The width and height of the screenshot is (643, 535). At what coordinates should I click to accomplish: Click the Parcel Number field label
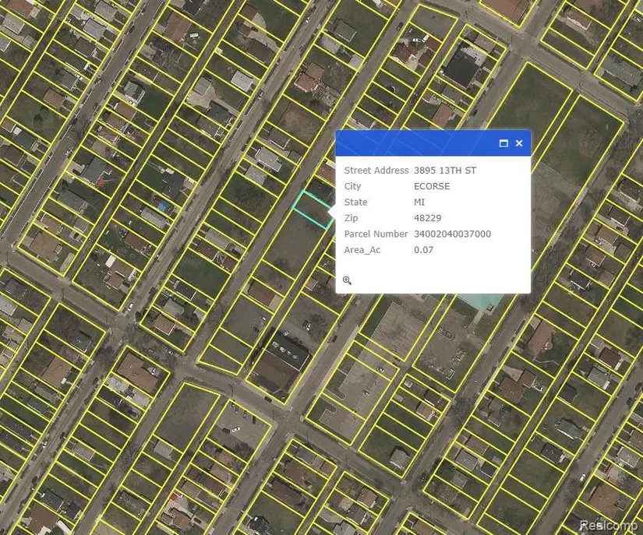pos(376,234)
